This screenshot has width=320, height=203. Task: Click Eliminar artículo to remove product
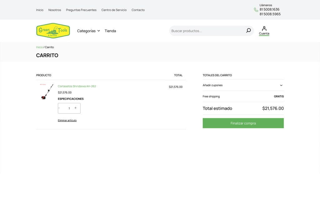pos(67,120)
